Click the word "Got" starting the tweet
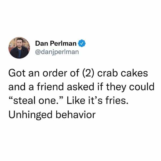The height and width of the screenshot is (161, 161). [x=17, y=73]
